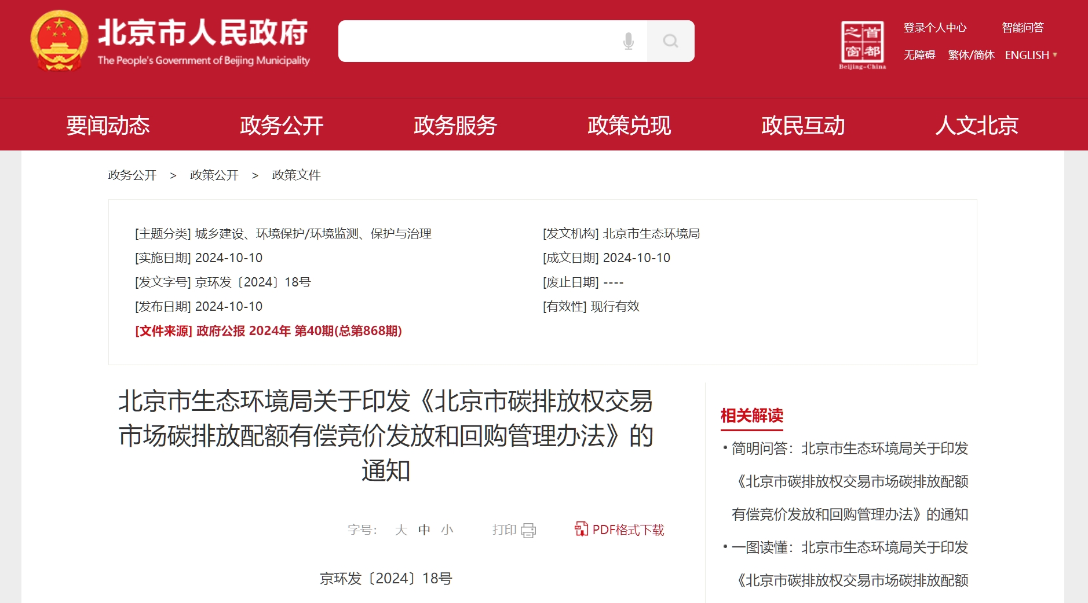Image resolution: width=1088 pixels, height=603 pixels.
Task: Open the 政务公开 navigation menu
Action: pos(282,126)
